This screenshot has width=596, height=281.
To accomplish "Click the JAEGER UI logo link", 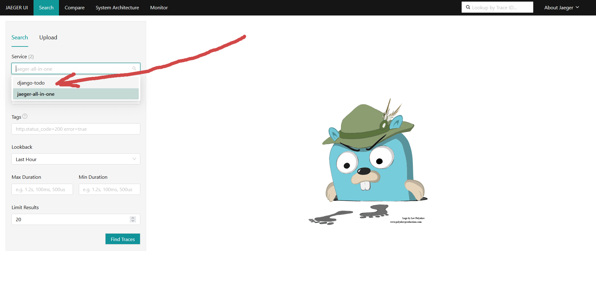I will tap(17, 8).
